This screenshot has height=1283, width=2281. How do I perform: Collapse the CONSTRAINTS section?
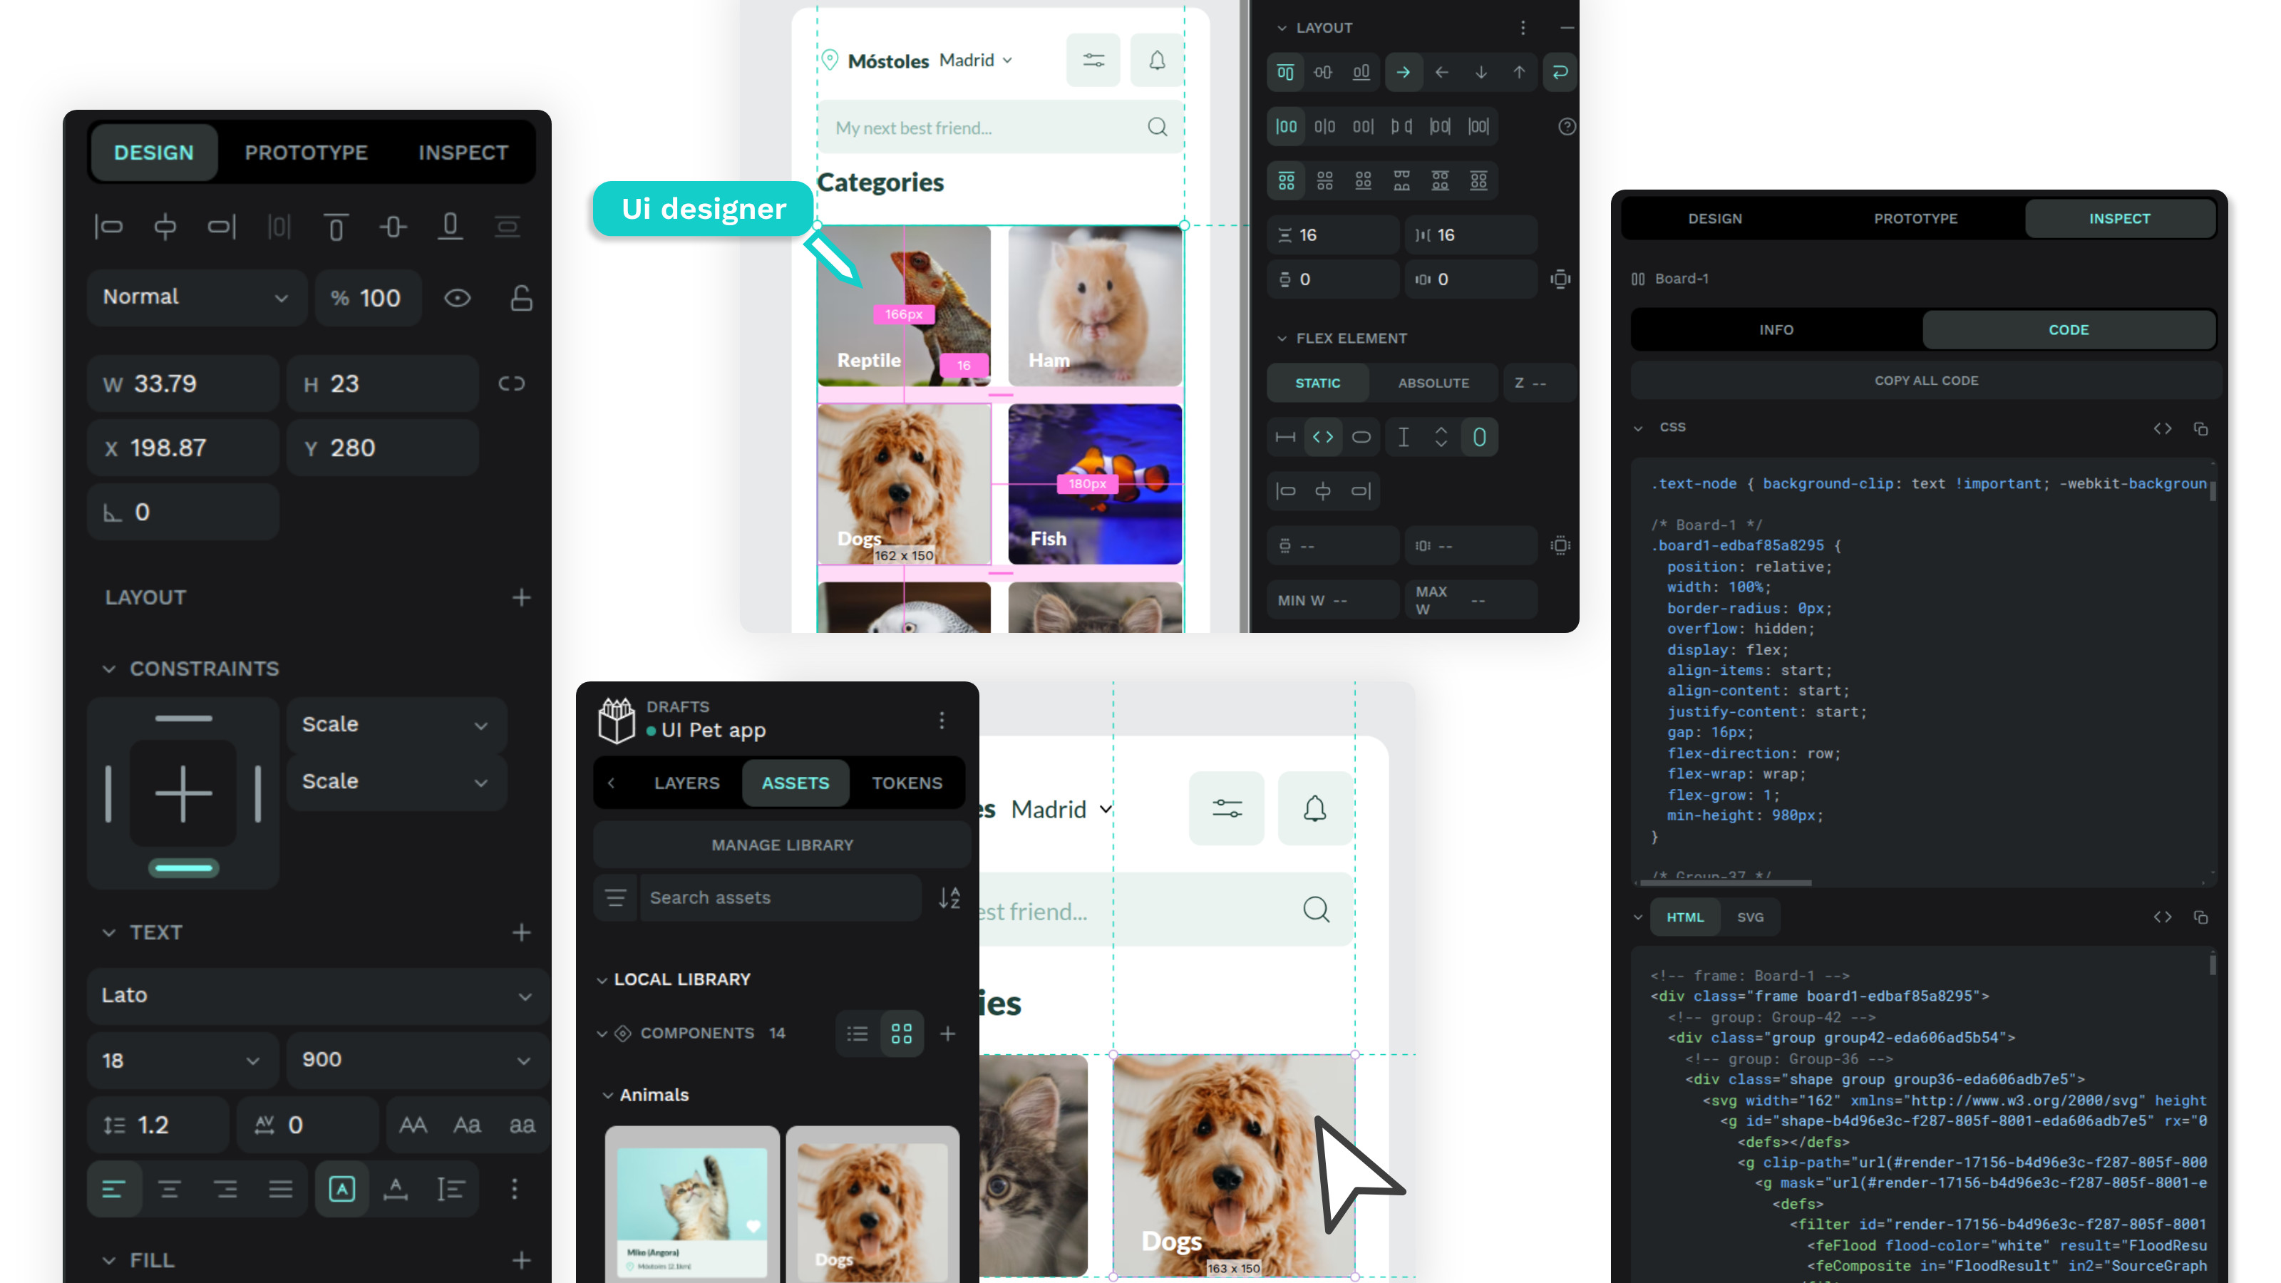tap(109, 669)
